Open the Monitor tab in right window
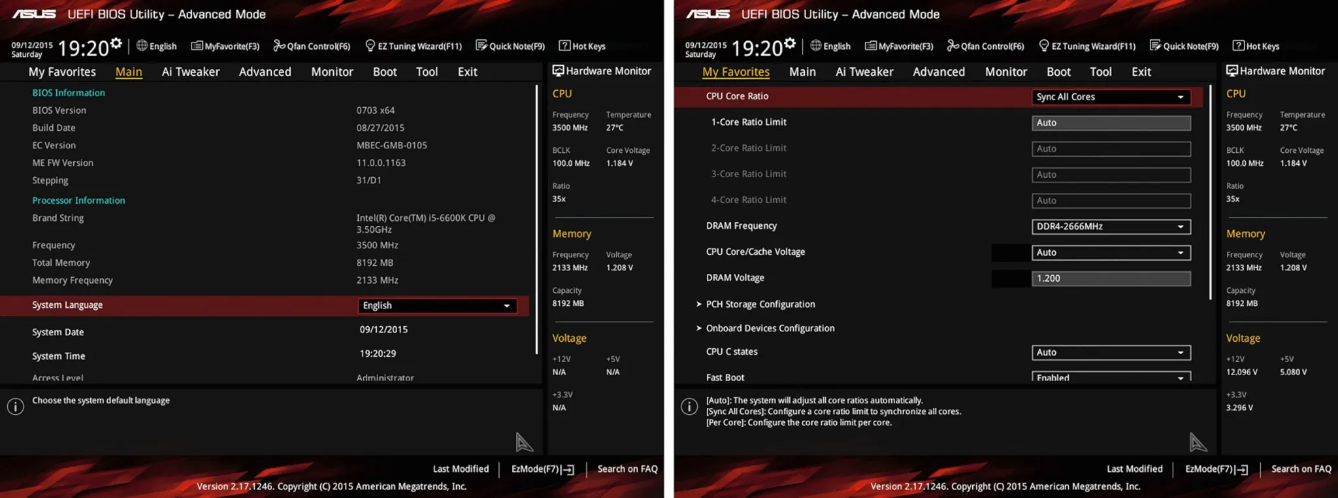Image resolution: width=1338 pixels, height=498 pixels. pos(1005,72)
